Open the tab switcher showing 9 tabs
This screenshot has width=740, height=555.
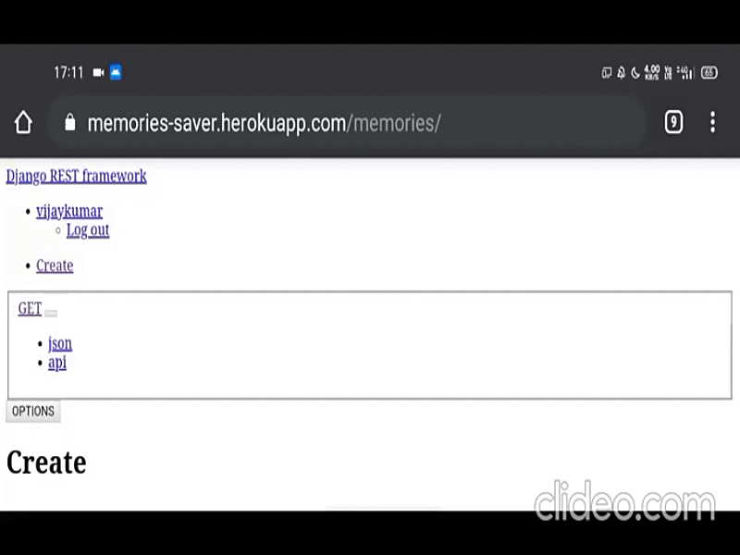[x=673, y=122]
